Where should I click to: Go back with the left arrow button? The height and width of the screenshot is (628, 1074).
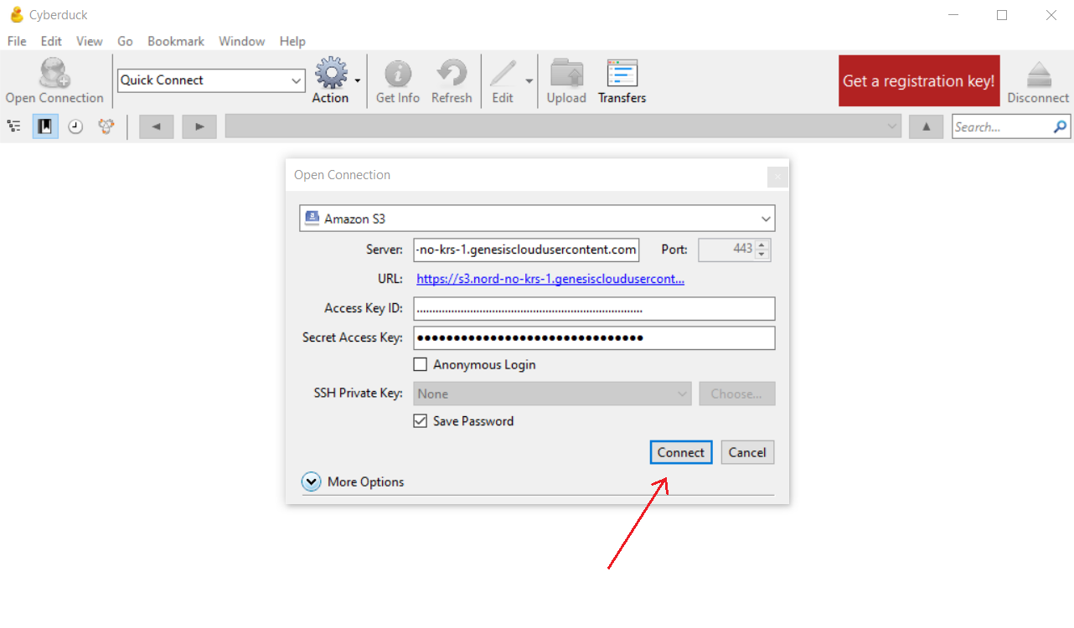point(157,126)
